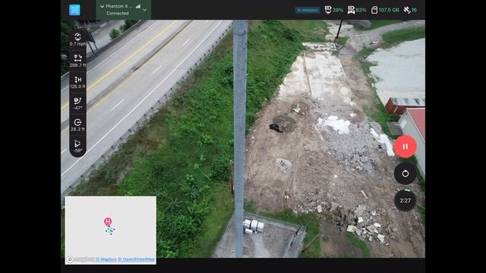Screen dimensions: 486x273
Task: Tap the drone battery icon
Action: [x=327, y=10]
